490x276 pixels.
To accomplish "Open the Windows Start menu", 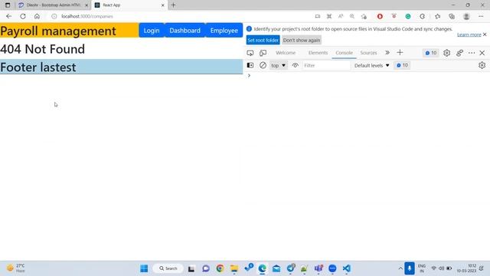I will tap(144, 268).
